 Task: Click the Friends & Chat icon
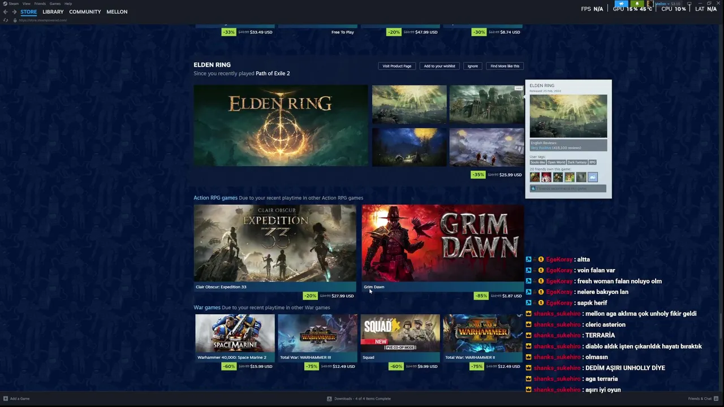[716, 399]
